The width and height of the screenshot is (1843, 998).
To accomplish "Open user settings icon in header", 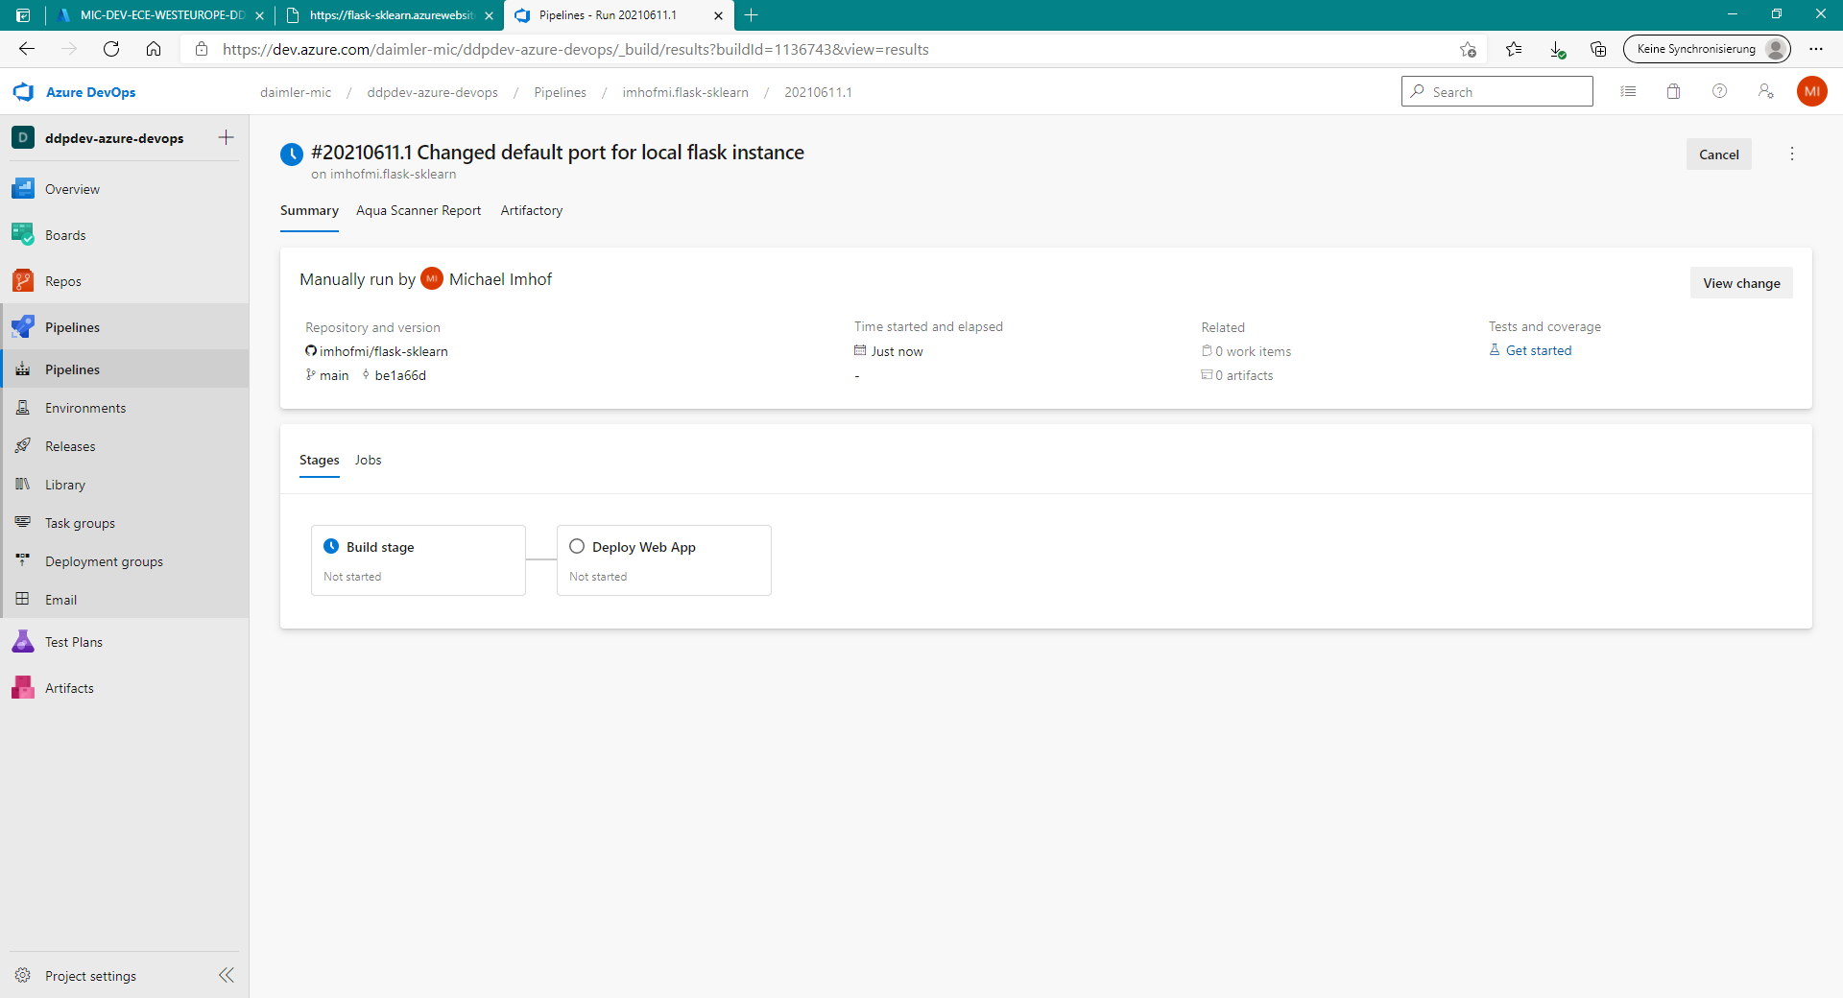I will (x=1765, y=91).
